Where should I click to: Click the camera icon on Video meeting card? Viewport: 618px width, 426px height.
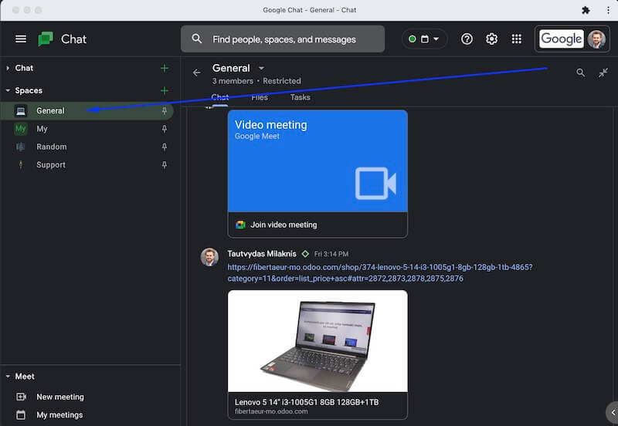click(x=375, y=184)
